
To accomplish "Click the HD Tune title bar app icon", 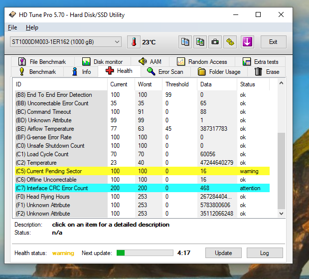I will click(12, 14).
